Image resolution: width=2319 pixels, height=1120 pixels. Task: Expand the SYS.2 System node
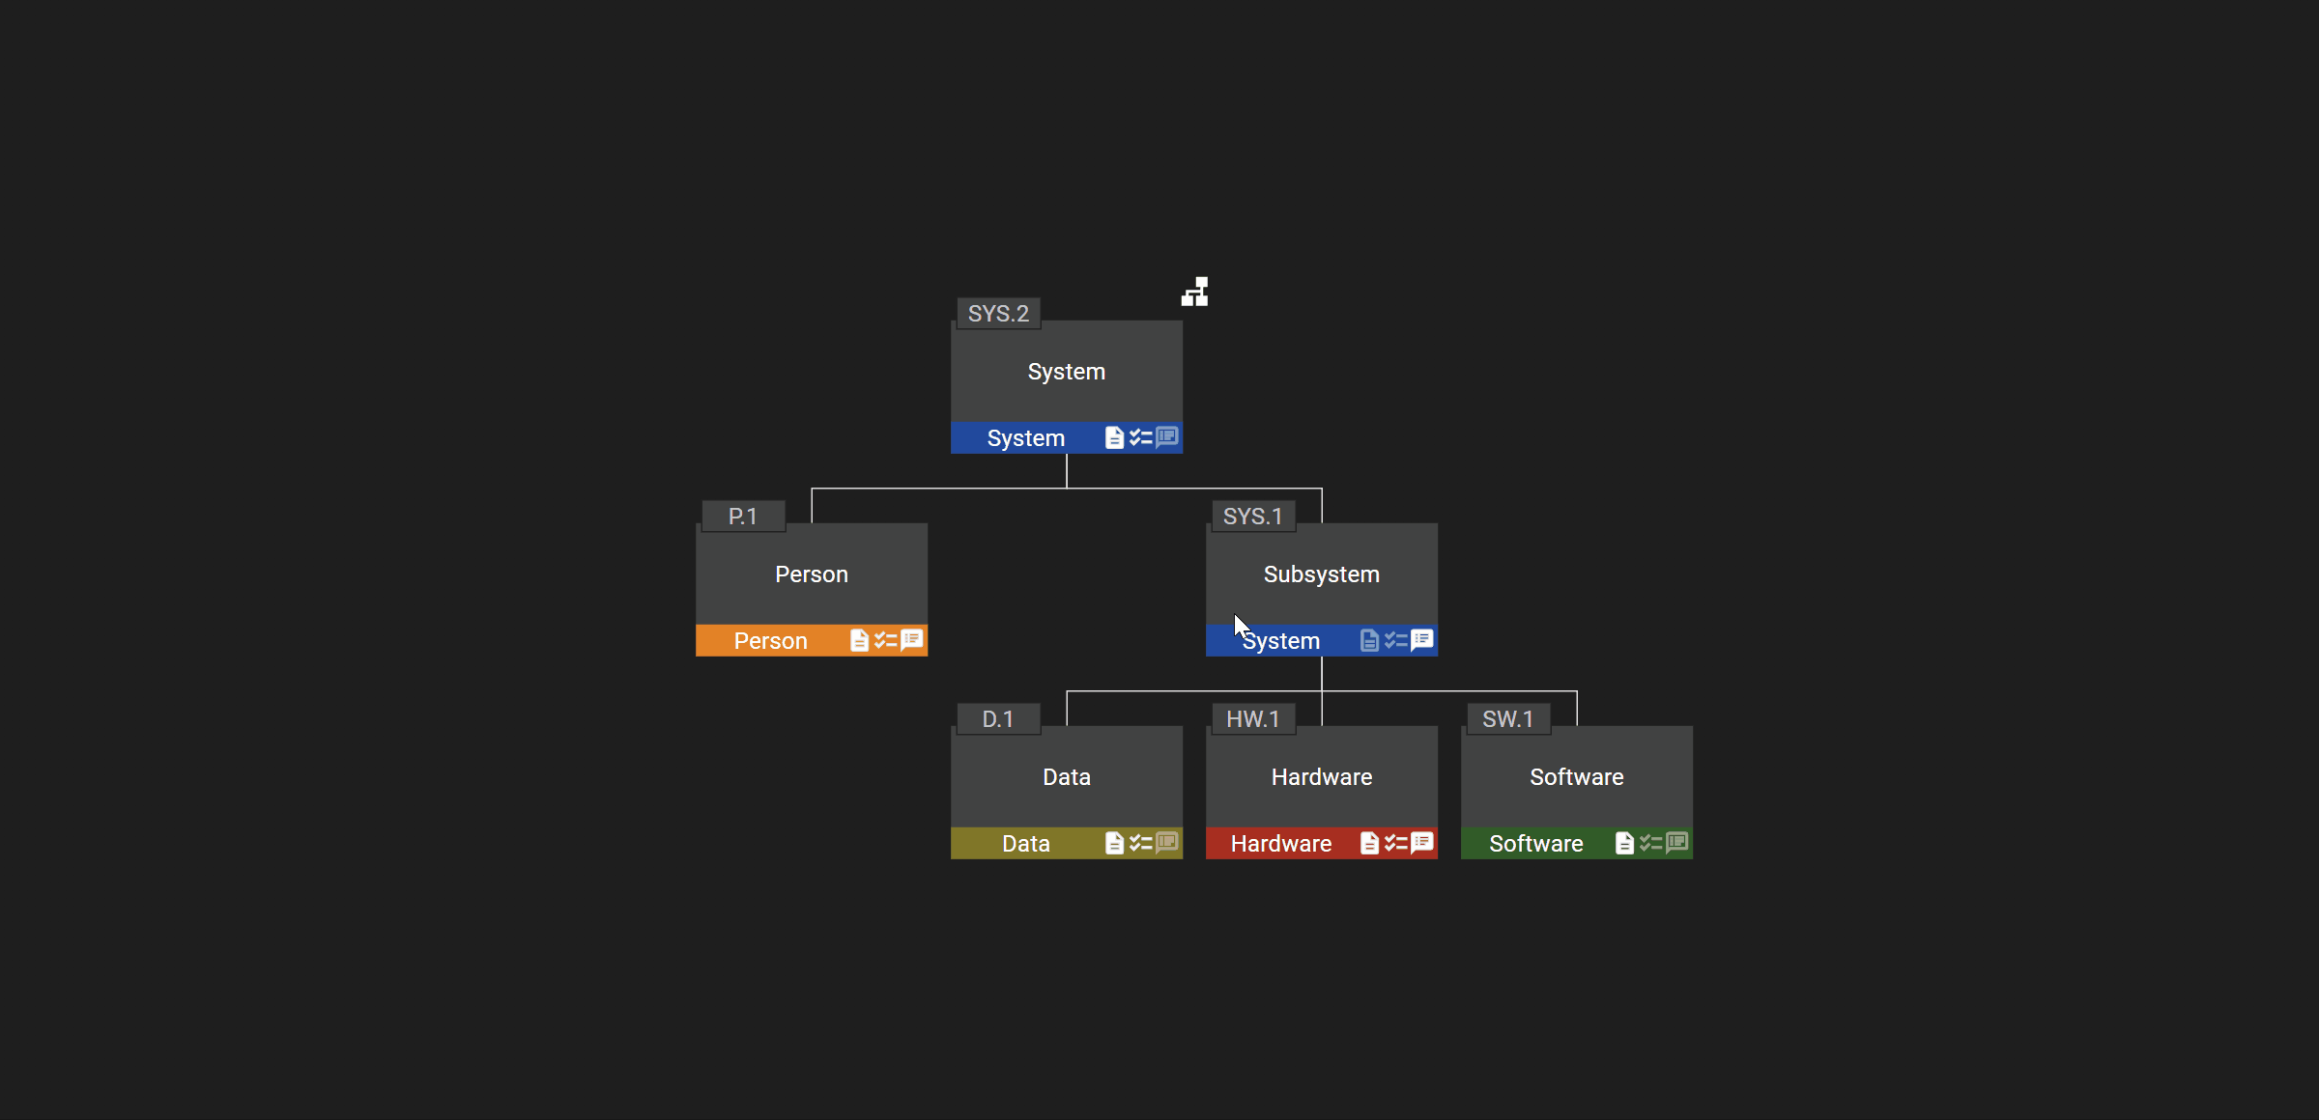click(1195, 290)
